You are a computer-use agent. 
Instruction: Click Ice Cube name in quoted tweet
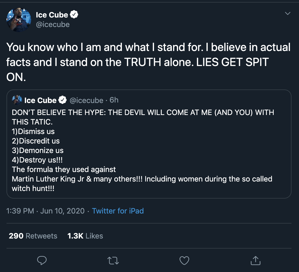pyautogui.click(x=40, y=100)
